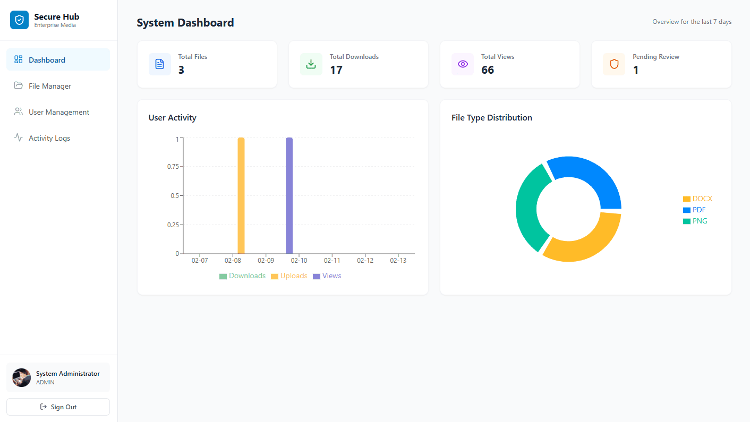
Task: Select the File Manager sidebar icon
Action: 18,85
